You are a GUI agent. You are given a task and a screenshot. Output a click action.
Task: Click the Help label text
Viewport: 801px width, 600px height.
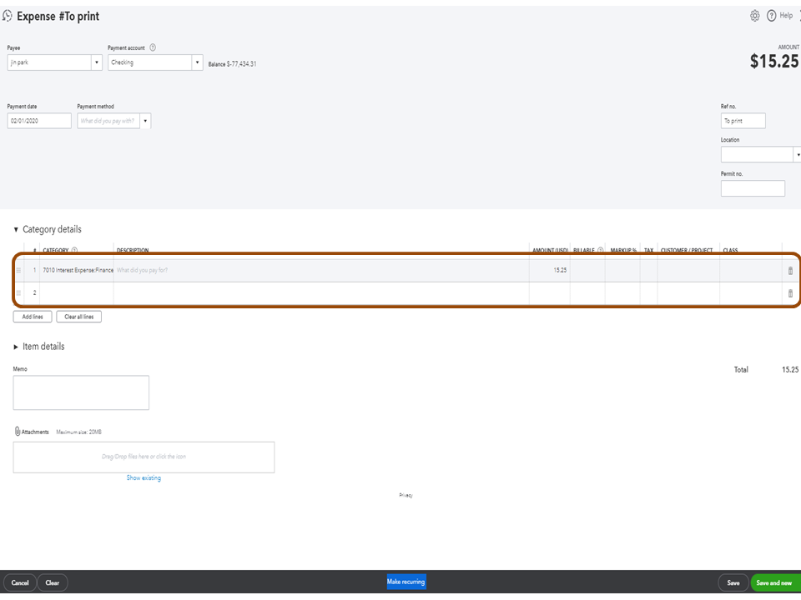pyautogui.click(x=786, y=15)
